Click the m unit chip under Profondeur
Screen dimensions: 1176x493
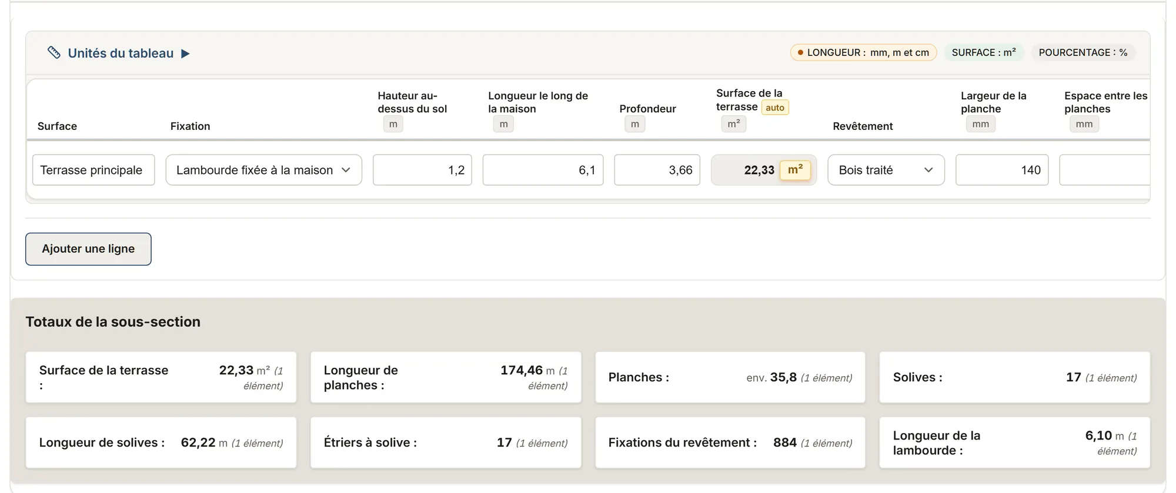click(x=635, y=124)
